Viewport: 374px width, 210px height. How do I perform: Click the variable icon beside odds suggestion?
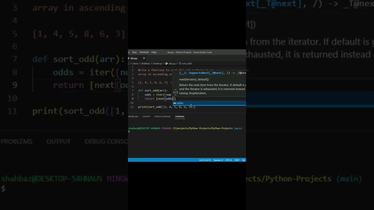(x=174, y=103)
